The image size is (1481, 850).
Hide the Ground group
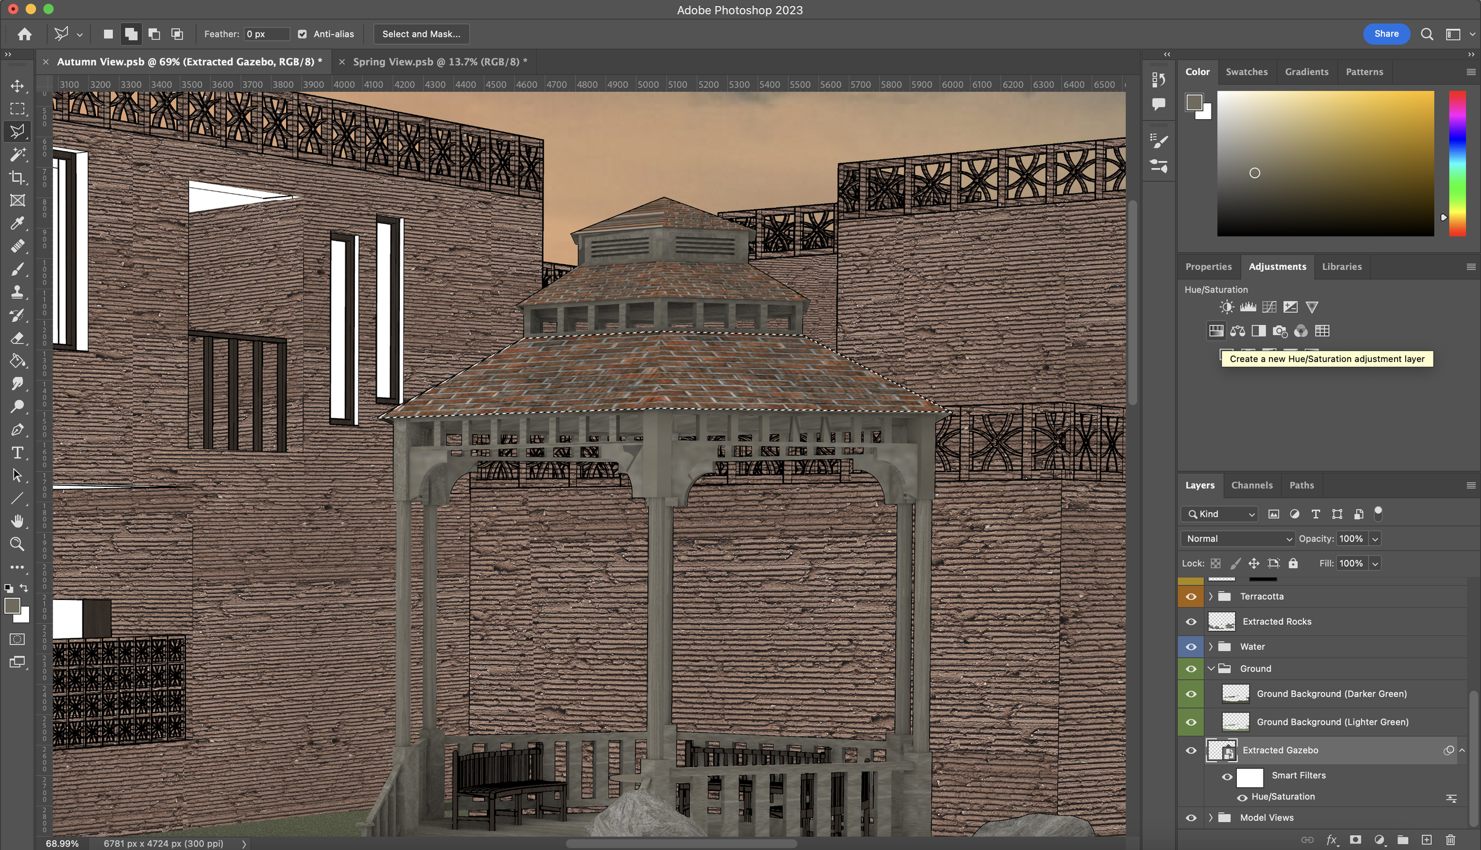pyautogui.click(x=1191, y=669)
